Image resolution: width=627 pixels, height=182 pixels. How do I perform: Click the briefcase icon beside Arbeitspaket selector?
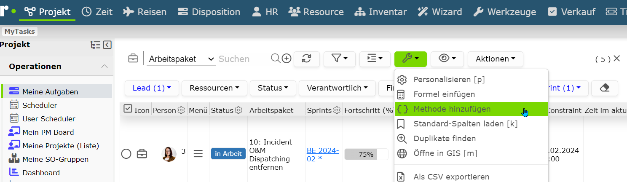coord(133,59)
